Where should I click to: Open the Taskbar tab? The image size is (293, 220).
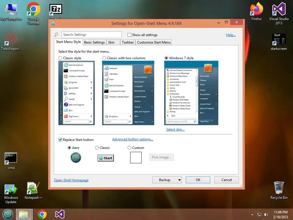pyautogui.click(x=128, y=42)
